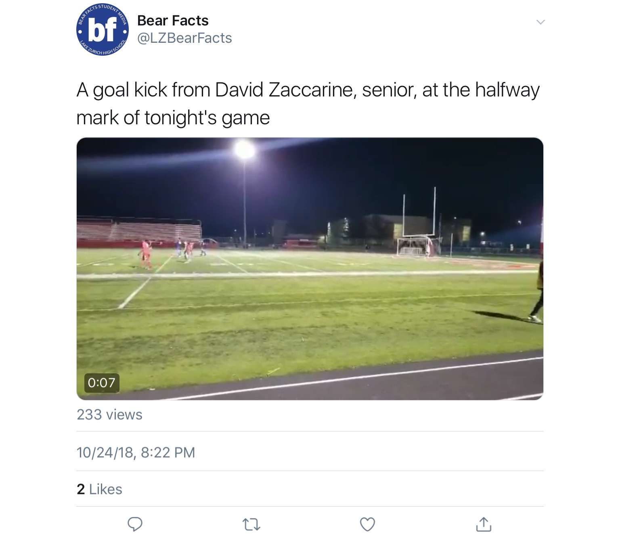
Task: Expand the tweet options chevron
Action: click(540, 22)
